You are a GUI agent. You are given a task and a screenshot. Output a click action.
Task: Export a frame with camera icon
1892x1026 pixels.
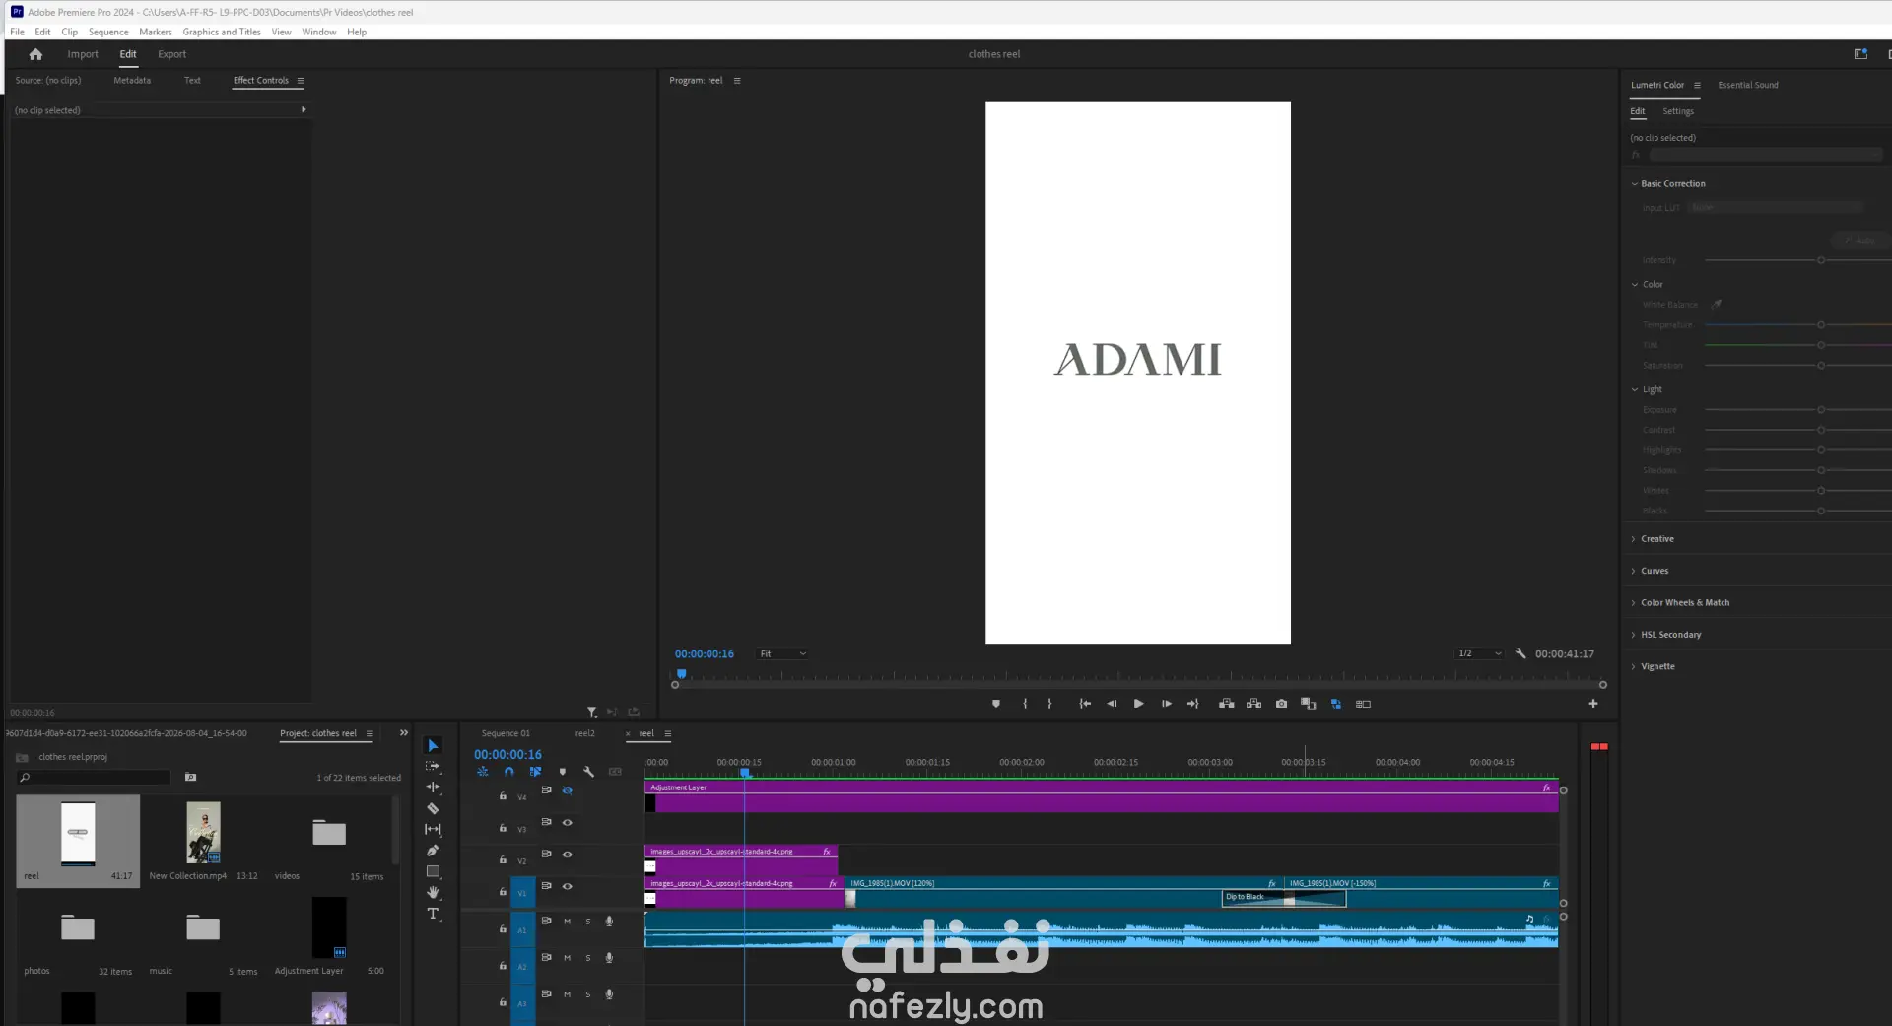pyautogui.click(x=1281, y=704)
